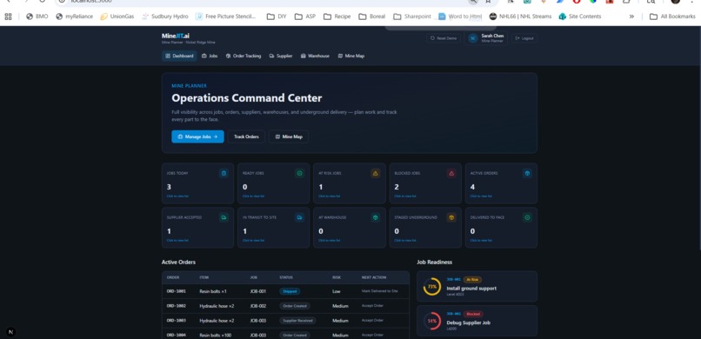Image resolution: width=701 pixels, height=339 pixels.
Task: Open the Word to Html bookmark
Action: tap(460, 17)
